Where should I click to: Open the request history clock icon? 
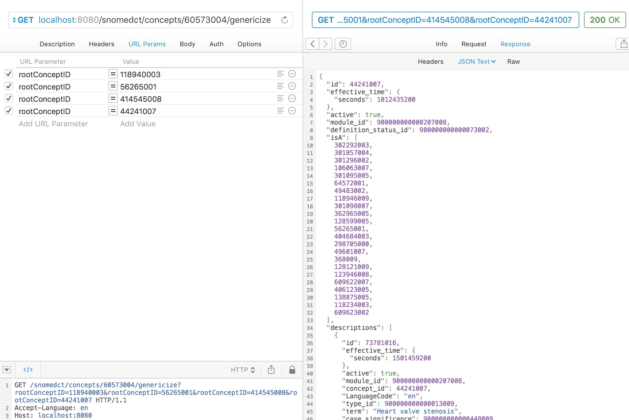343,44
